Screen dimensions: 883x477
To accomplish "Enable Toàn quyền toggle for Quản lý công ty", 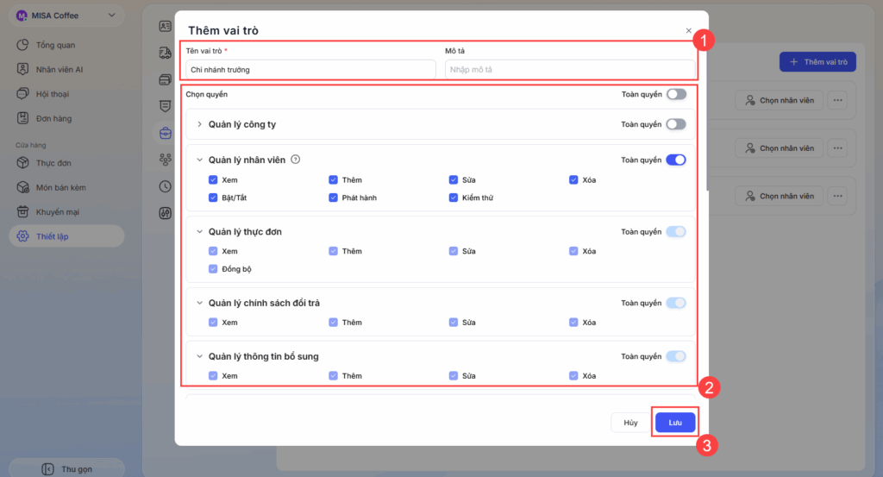I will click(x=676, y=124).
